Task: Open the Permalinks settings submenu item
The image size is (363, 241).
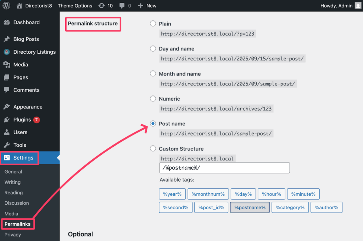Action: tap(17, 224)
